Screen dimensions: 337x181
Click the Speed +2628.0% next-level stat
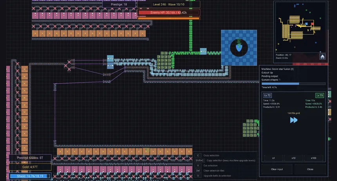(313, 103)
